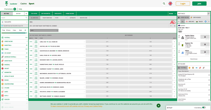Toggle the 1-Click Betting switch

coord(204,108)
